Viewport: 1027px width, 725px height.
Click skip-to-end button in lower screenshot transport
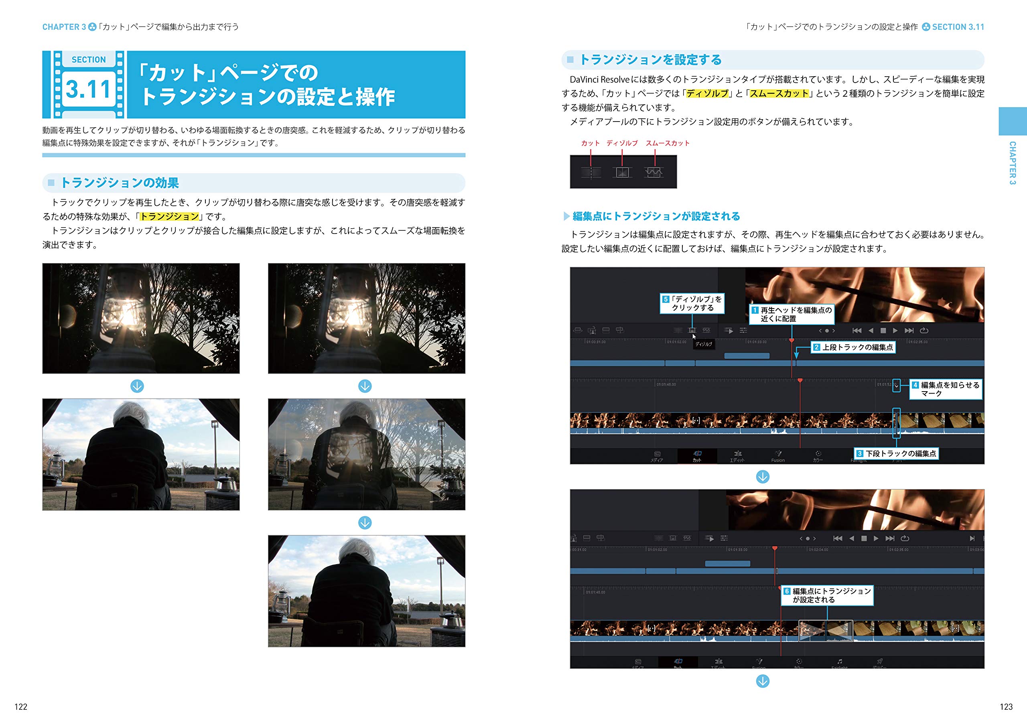point(890,538)
